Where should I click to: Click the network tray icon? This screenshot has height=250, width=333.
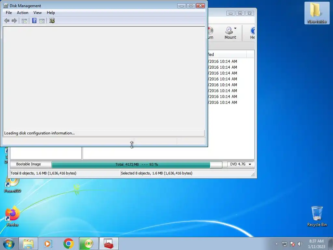click(284, 244)
